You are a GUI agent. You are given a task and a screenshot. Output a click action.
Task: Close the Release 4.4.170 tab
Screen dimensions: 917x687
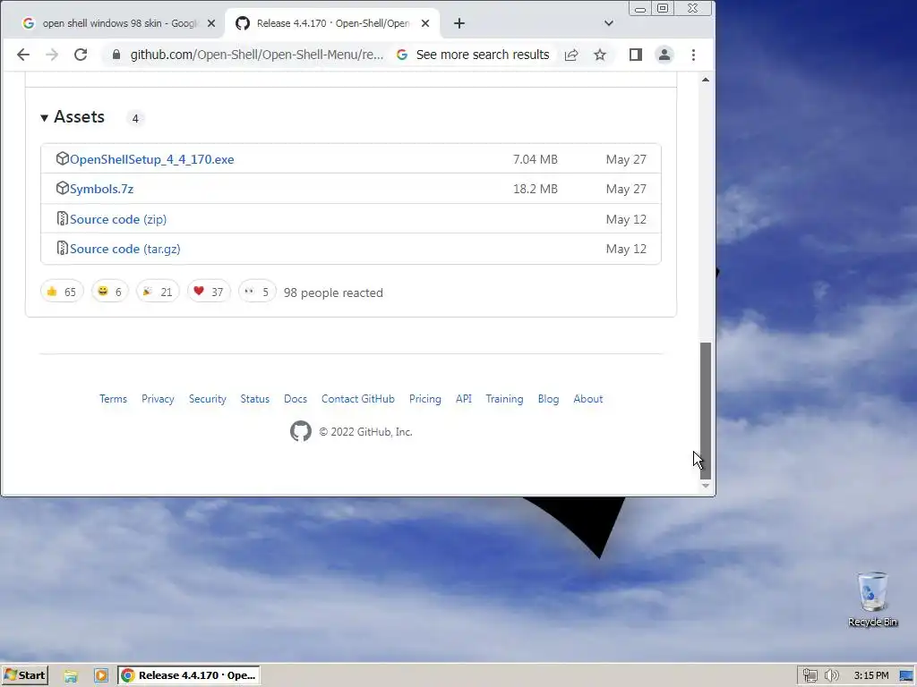click(x=425, y=23)
